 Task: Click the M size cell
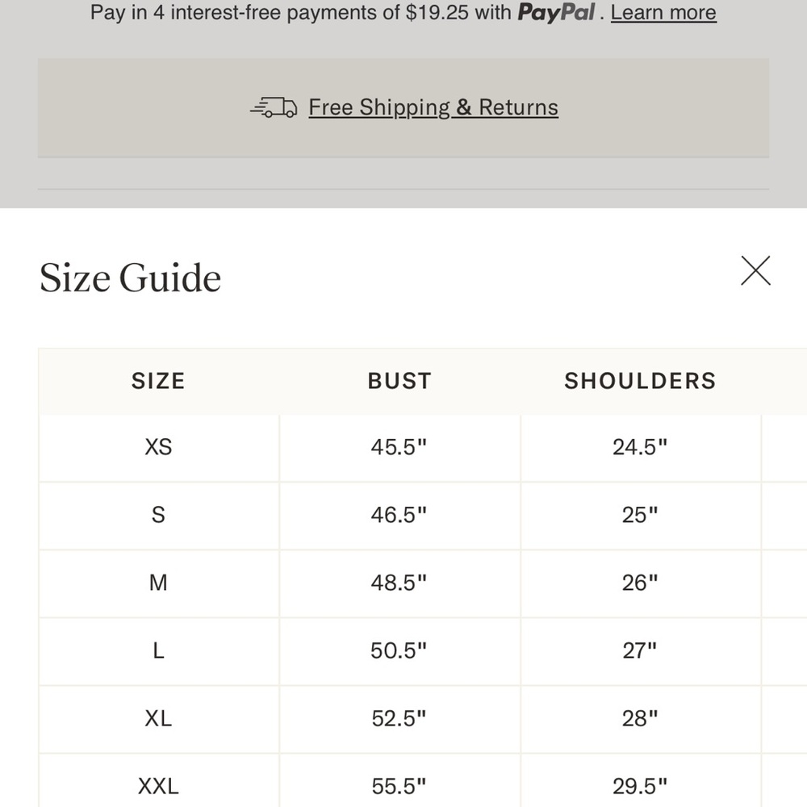158,583
